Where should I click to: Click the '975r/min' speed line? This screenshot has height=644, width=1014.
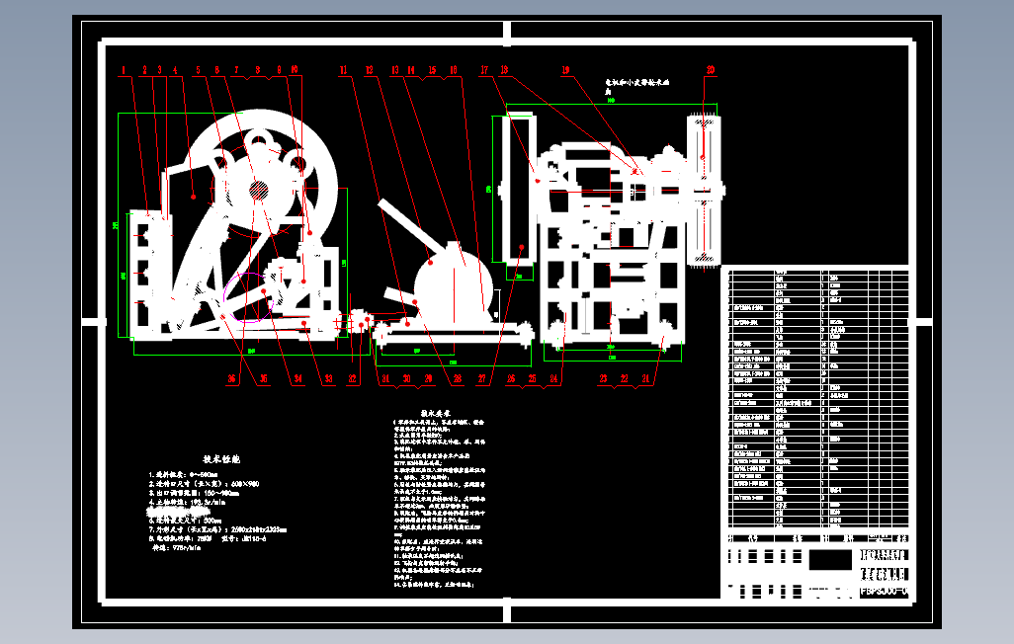click(176, 547)
